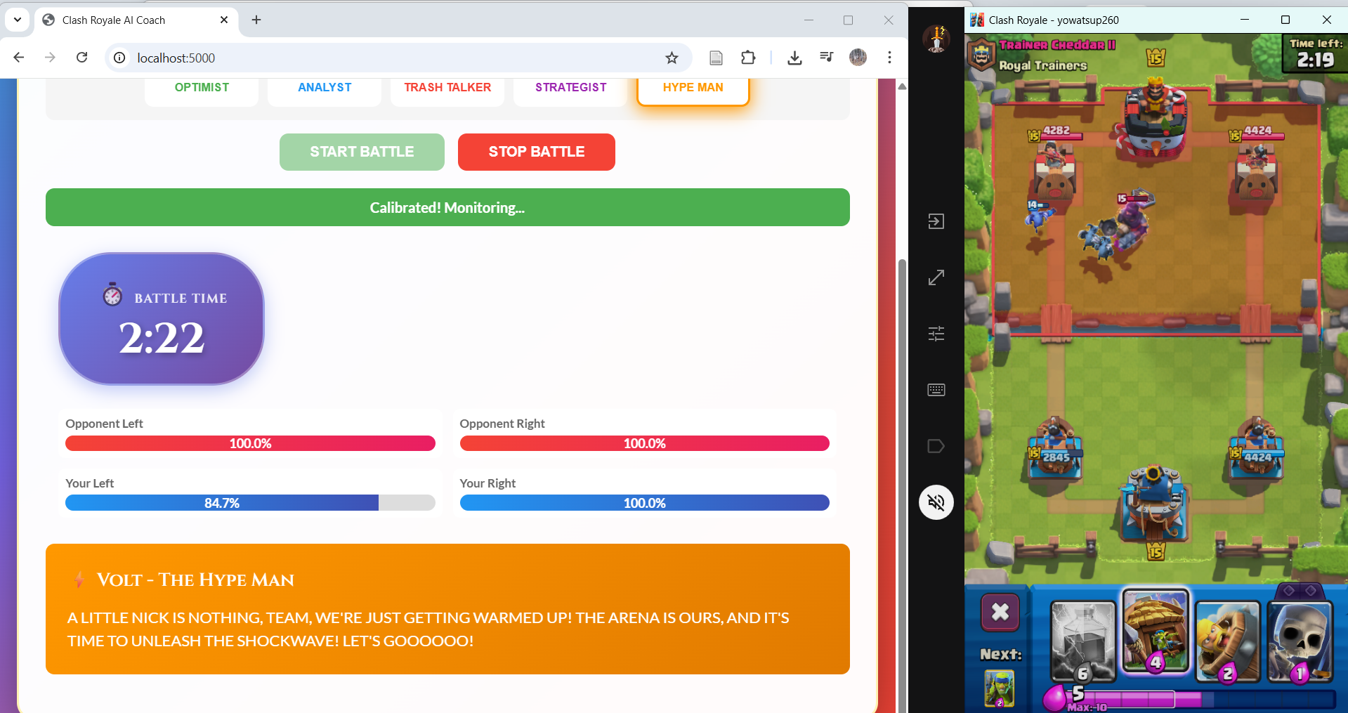The width and height of the screenshot is (1348, 713).
Task: Click the Battle Time 2:22 timer card
Action: pyautogui.click(x=162, y=319)
